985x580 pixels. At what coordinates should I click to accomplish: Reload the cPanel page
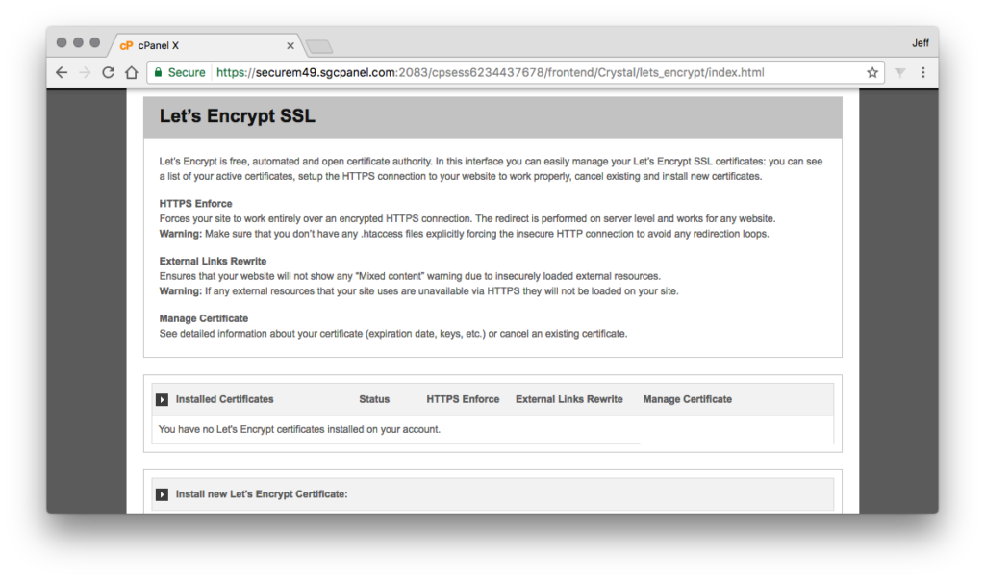108,72
